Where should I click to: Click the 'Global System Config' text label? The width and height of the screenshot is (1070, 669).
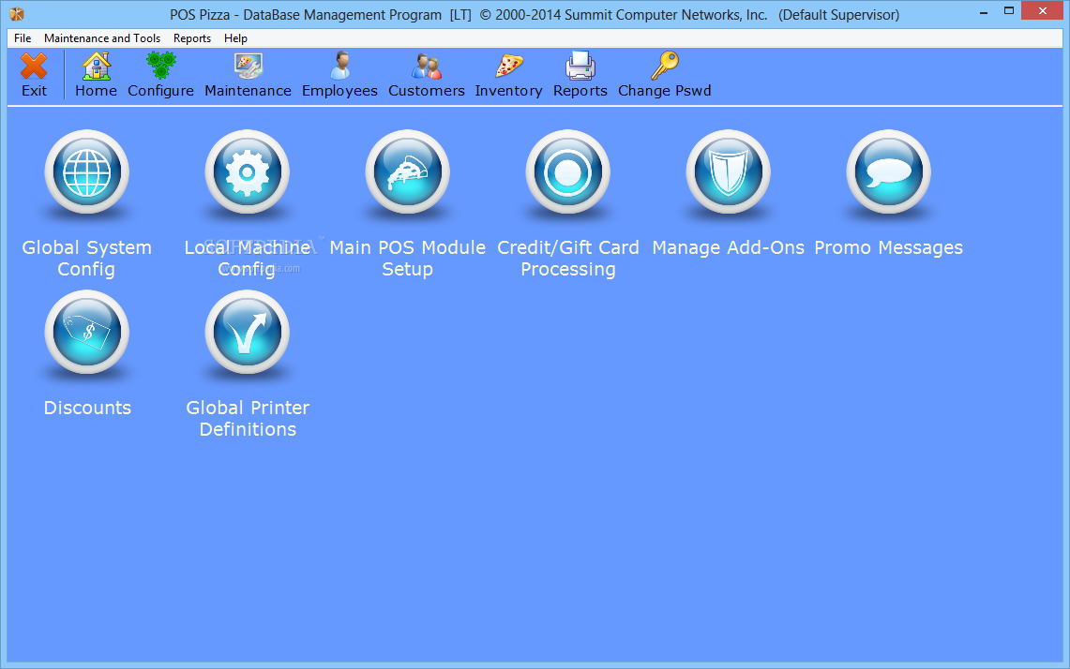86,258
